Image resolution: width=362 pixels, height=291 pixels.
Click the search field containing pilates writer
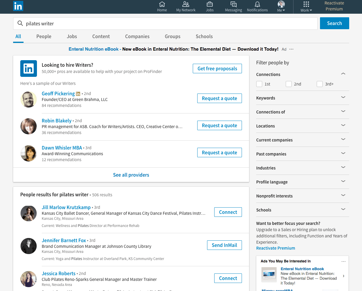click(165, 24)
